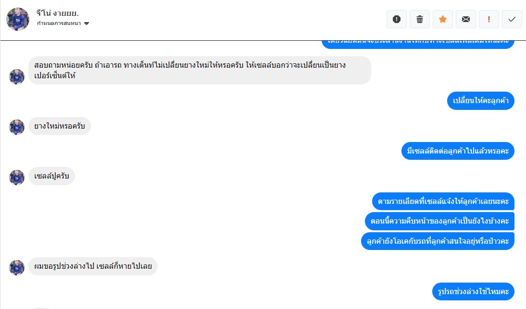The image size is (526, 309).
Task: Click the รูปรถช่วงล่างใช่ไหมคะ sent message
Action: pyautogui.click(x=473, y=291)
